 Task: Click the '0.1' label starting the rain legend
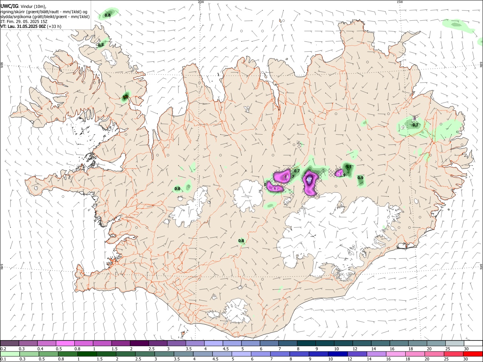point(3,359)
